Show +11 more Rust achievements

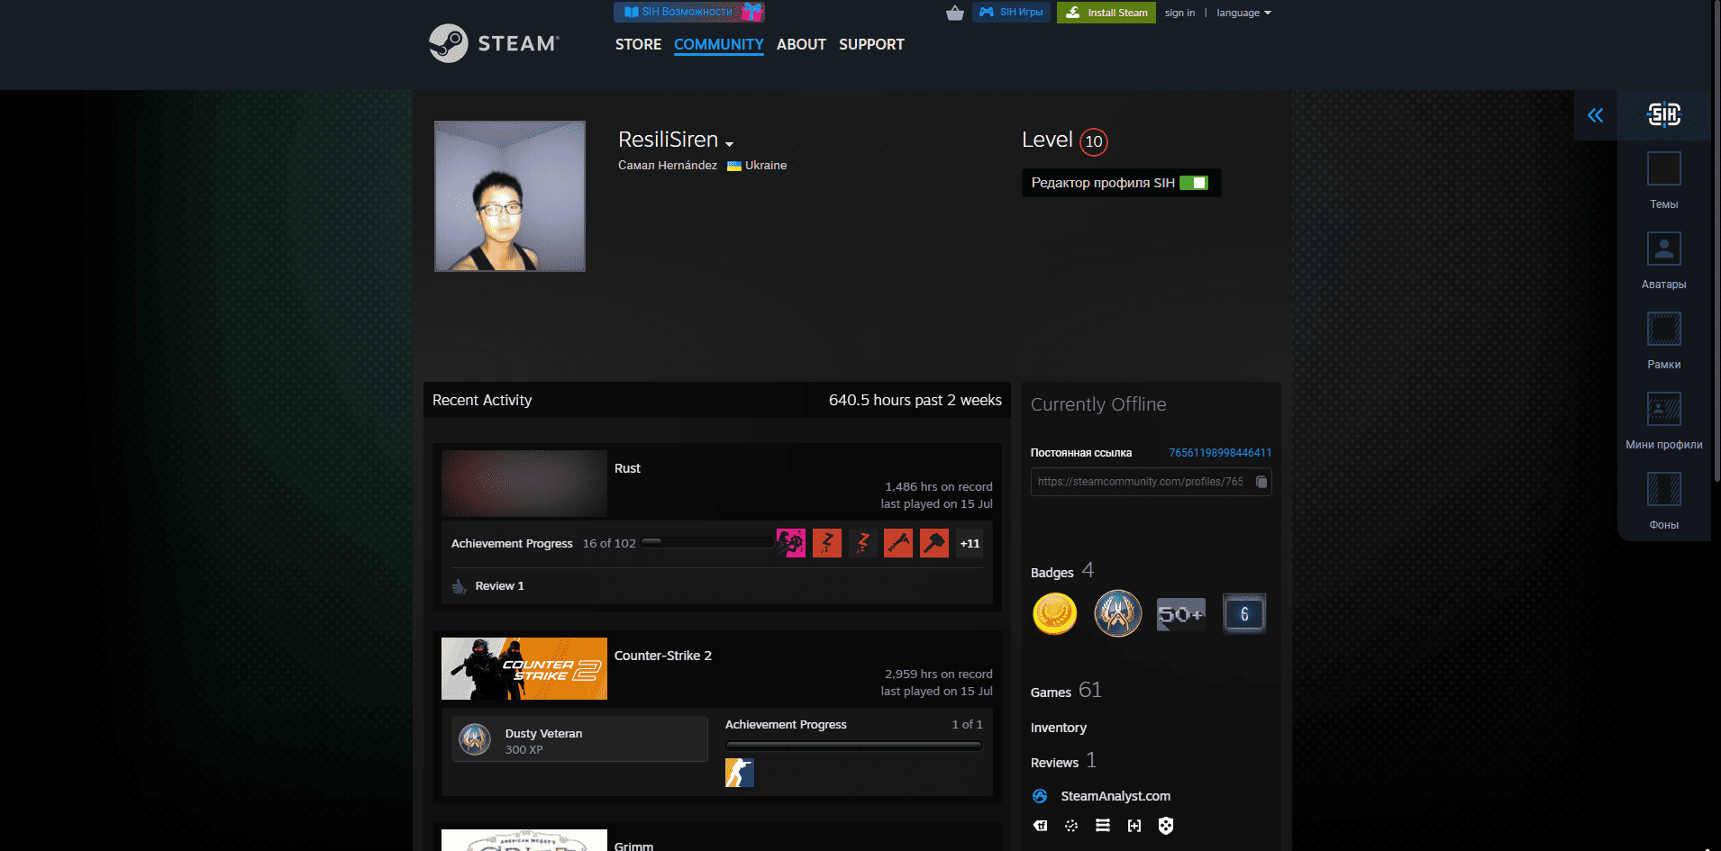coord(970,543)
